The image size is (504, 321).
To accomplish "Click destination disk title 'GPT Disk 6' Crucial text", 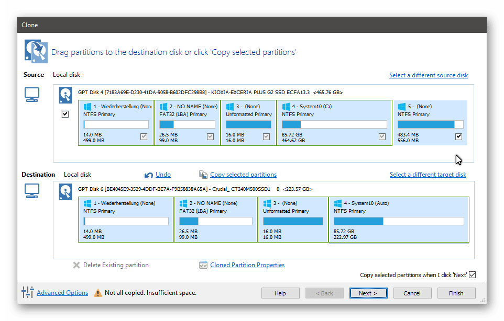I will pos(195,189).
